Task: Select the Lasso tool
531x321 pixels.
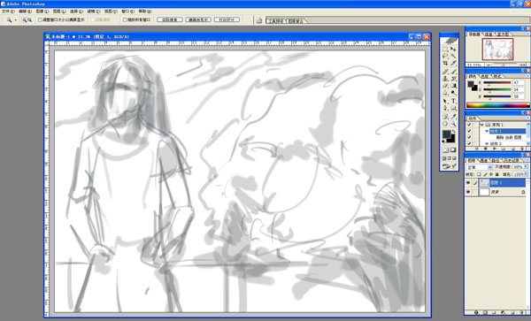Action: click(445, 57)
